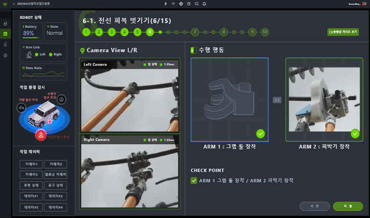The image size is (370, 218).
Task: Go back using the top-left arrow
Action: pos(14,4)
